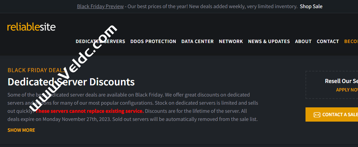Open the Dedicated Servers menu item
This screenshot has width=358, height=147.
(x=100, y=41)
